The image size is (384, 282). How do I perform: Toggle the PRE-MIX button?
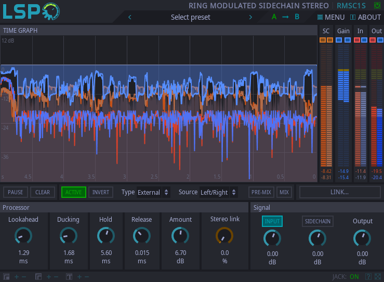[261, 192]
